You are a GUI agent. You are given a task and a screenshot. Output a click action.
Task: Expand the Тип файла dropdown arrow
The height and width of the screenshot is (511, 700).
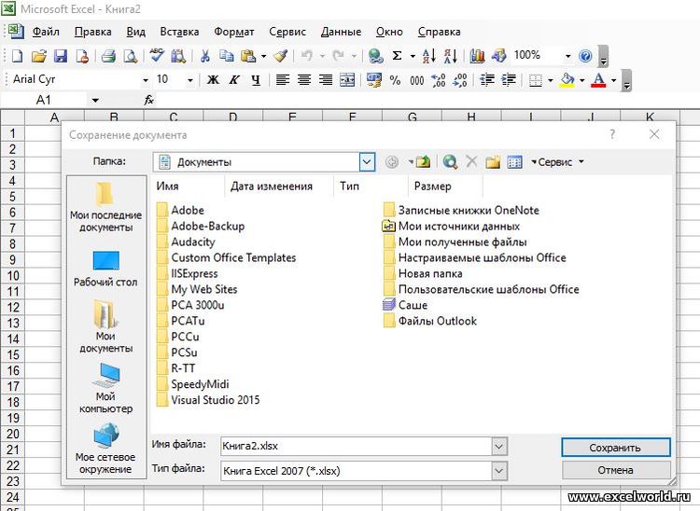pyautogui.click(x=499, y=470)
